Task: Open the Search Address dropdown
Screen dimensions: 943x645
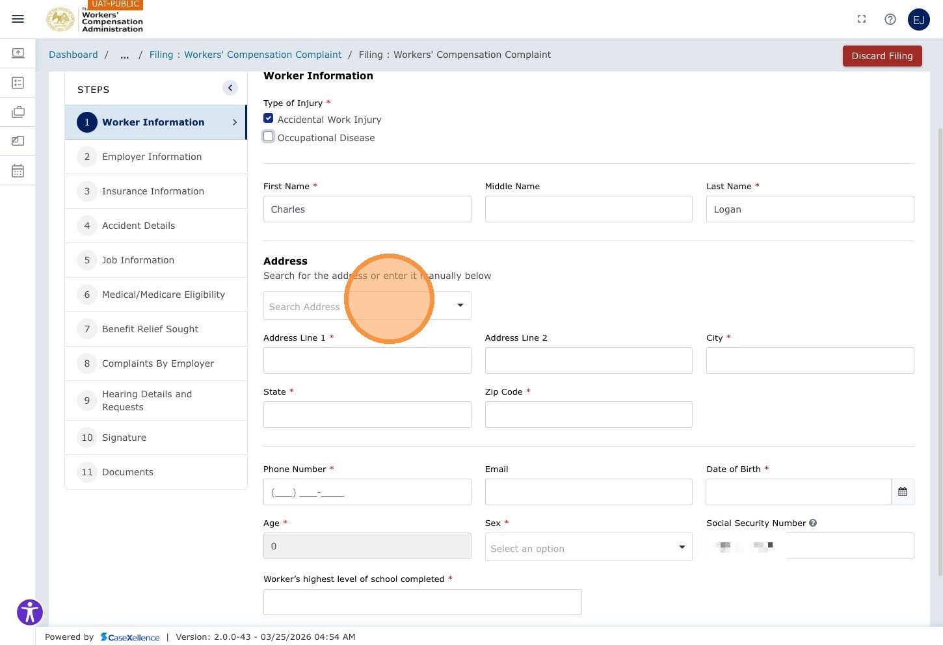Action: [x=367, y=306]
